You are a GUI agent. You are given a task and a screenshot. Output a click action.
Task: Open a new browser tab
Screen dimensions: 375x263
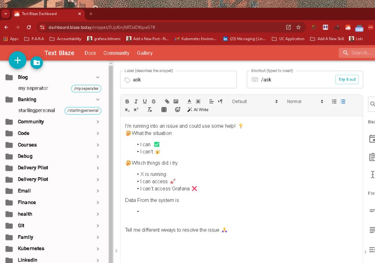click(91, 14)
